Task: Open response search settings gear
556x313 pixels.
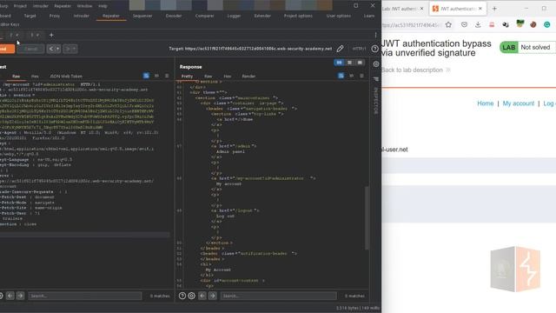Action: pos(191,296)
